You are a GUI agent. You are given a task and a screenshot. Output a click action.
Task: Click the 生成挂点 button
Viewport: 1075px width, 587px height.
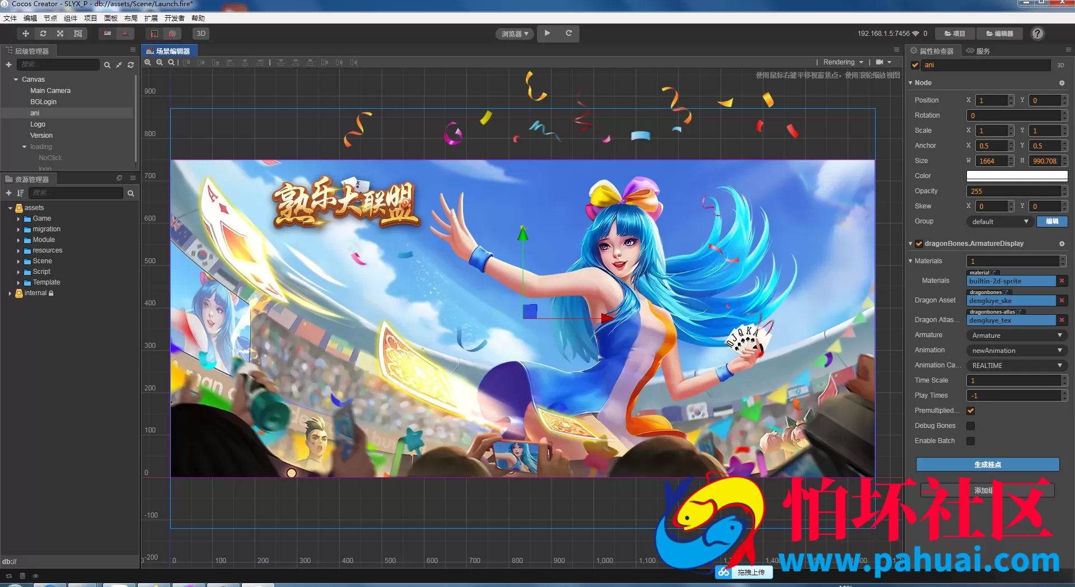(x=988, y=465)
